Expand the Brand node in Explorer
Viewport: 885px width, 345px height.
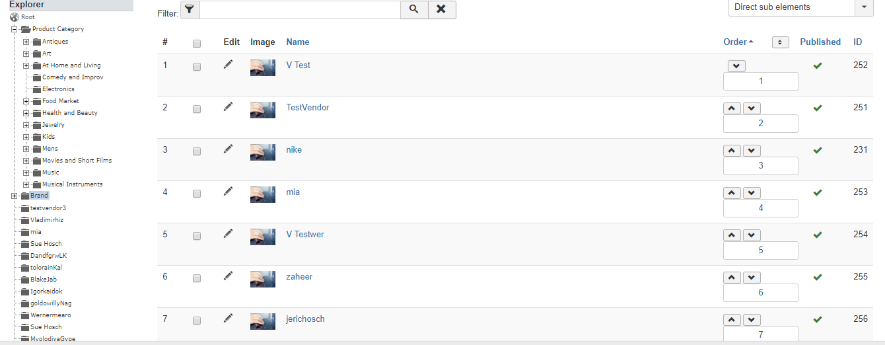pos(15,196)
